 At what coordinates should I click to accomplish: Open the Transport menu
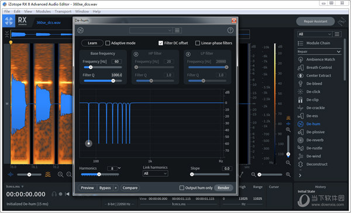(x=63, y=12)
